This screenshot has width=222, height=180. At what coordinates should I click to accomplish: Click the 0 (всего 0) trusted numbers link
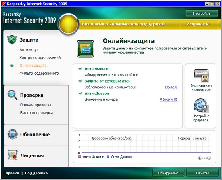pyautogui.click(x=169, y=99)
